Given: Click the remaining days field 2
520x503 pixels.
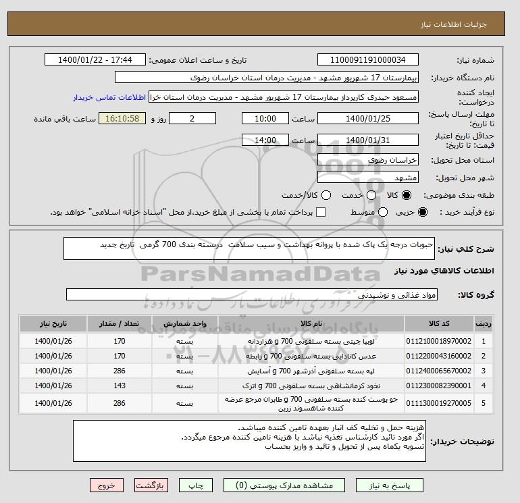Looking at the screenshot, I should coord(192,118).
